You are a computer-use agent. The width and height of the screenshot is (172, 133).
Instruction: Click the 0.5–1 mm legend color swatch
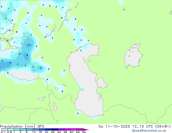pos(11,129)
